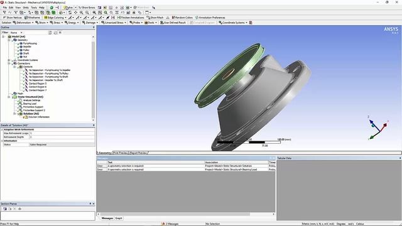This screenshot has width=402, height=226.
Task: Select PumpHousing body in tree
Action: (30, 43)
